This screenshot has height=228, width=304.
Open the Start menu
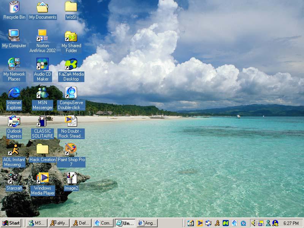(x=11, y=223)
